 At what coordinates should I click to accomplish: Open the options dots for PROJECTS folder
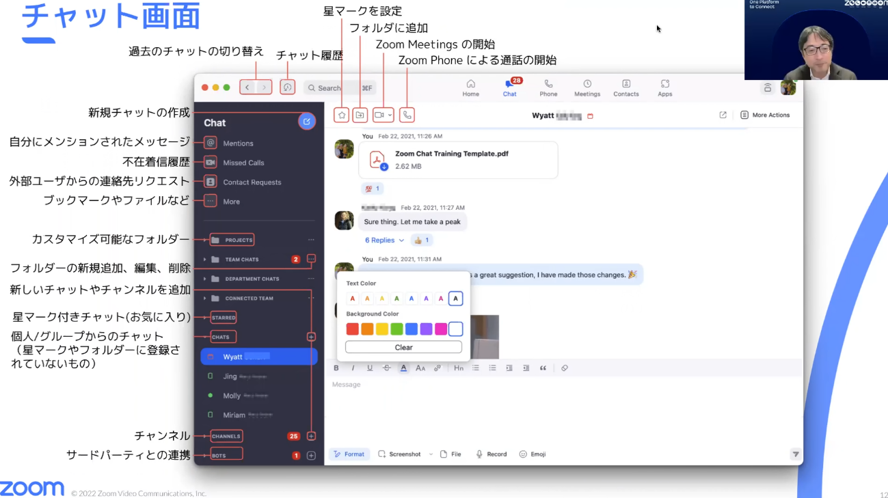point(311,240)
